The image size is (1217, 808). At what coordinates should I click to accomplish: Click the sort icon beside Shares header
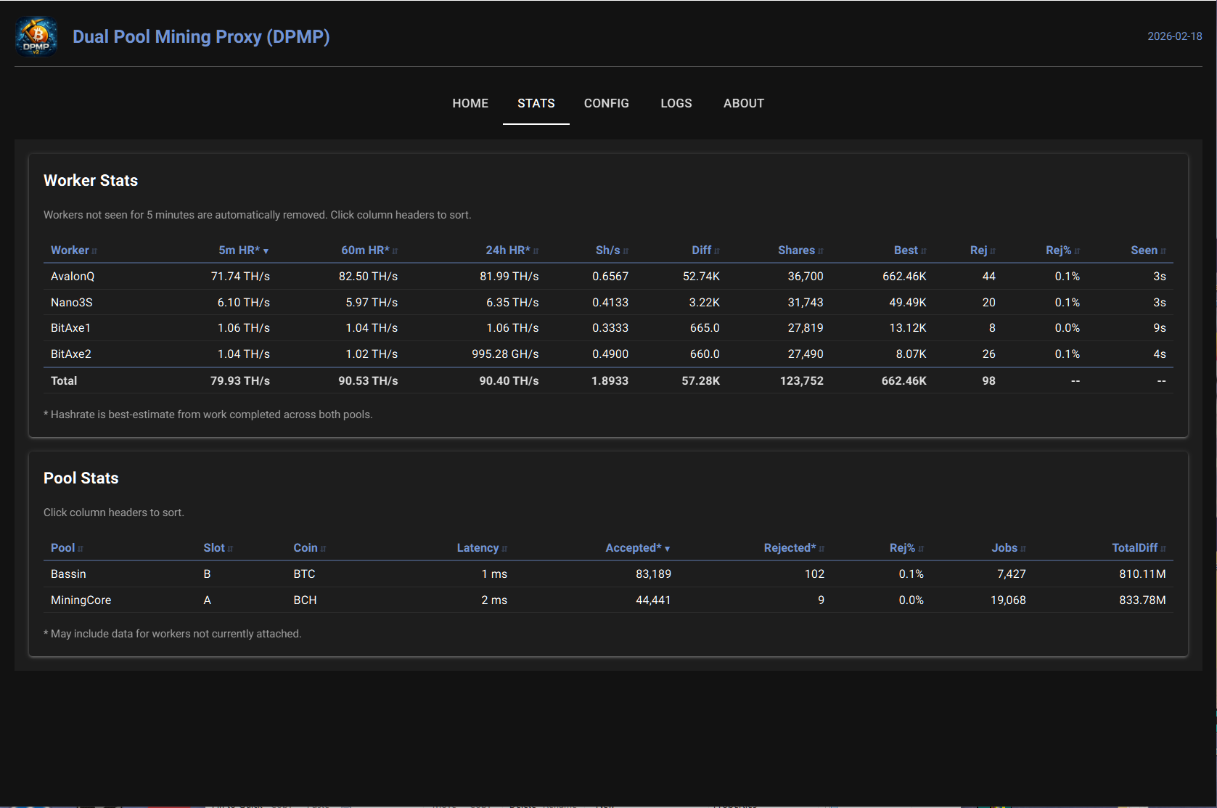coord(821,250)
